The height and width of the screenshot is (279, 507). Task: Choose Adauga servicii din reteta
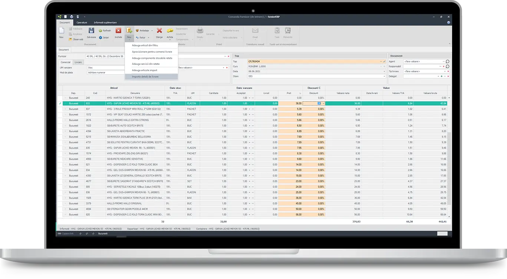[x=151, y=64]
